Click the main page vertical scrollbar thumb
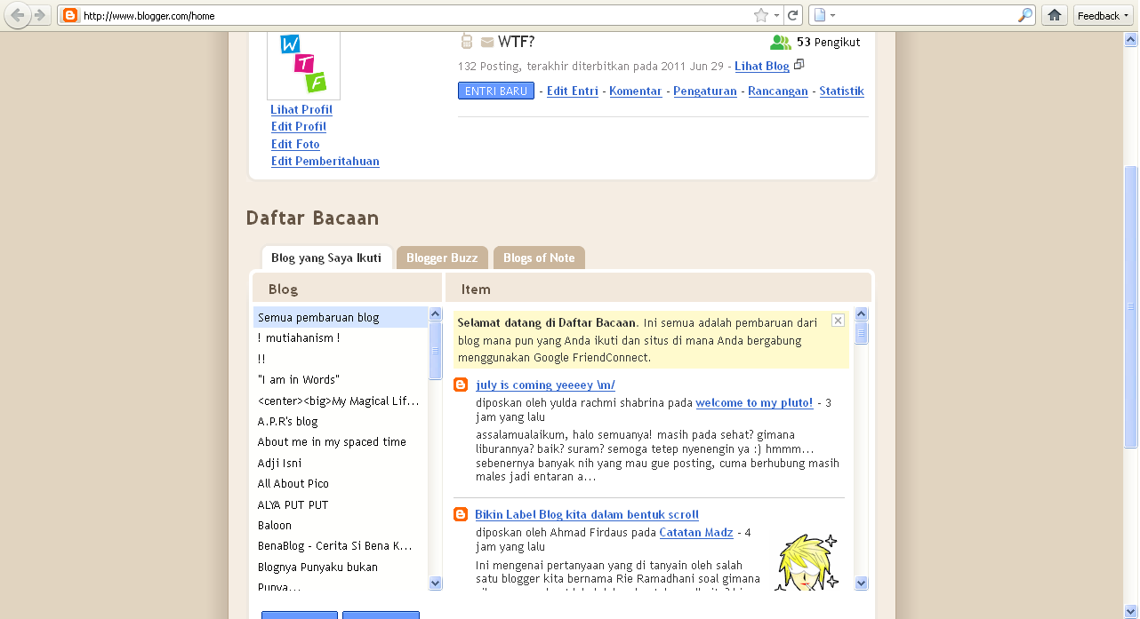 (1131, 306)
